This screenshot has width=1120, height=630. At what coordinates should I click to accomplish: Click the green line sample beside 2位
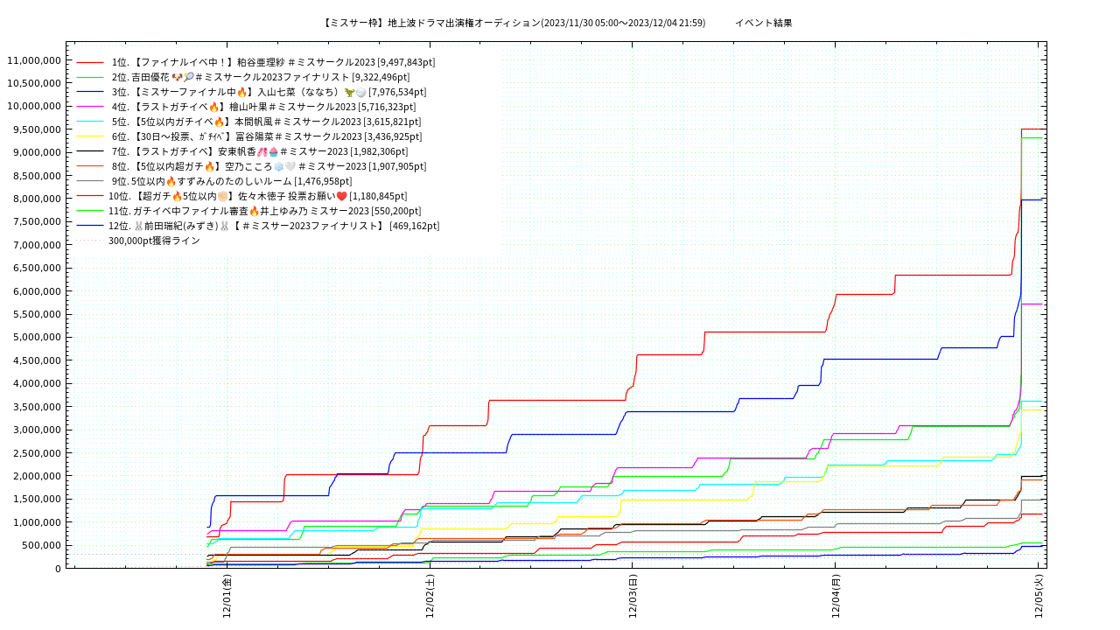click(90, 77)
